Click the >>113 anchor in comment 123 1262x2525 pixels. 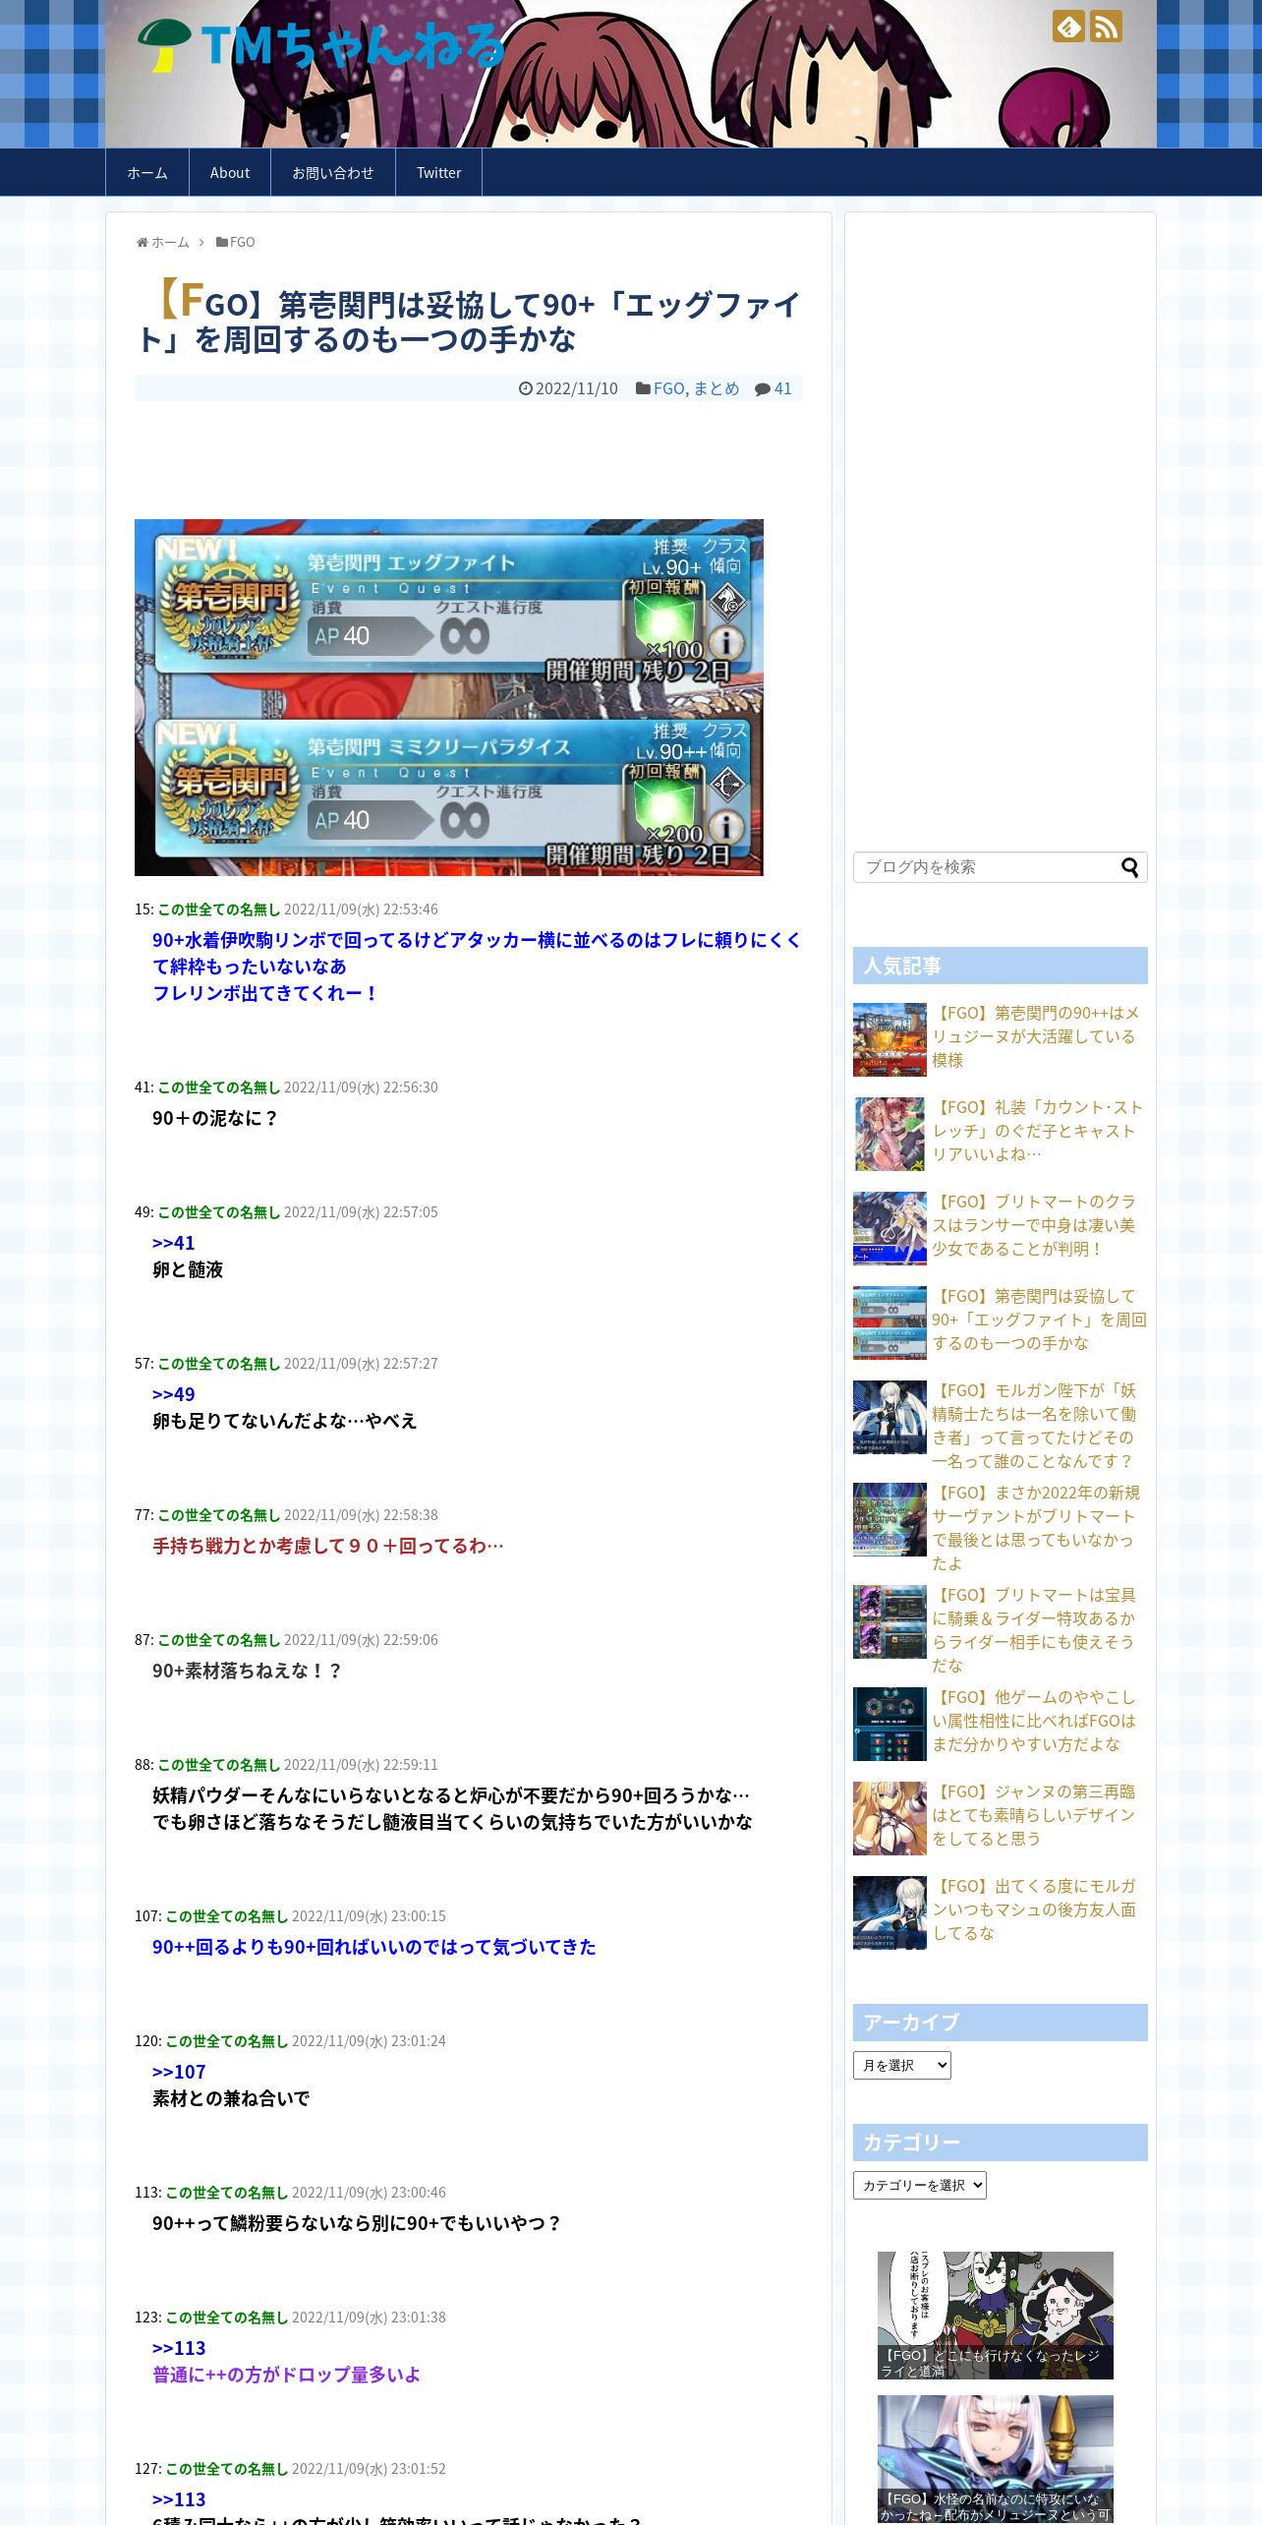click(179, 2348)
